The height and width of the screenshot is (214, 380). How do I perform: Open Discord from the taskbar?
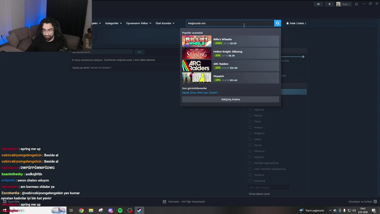110,210
